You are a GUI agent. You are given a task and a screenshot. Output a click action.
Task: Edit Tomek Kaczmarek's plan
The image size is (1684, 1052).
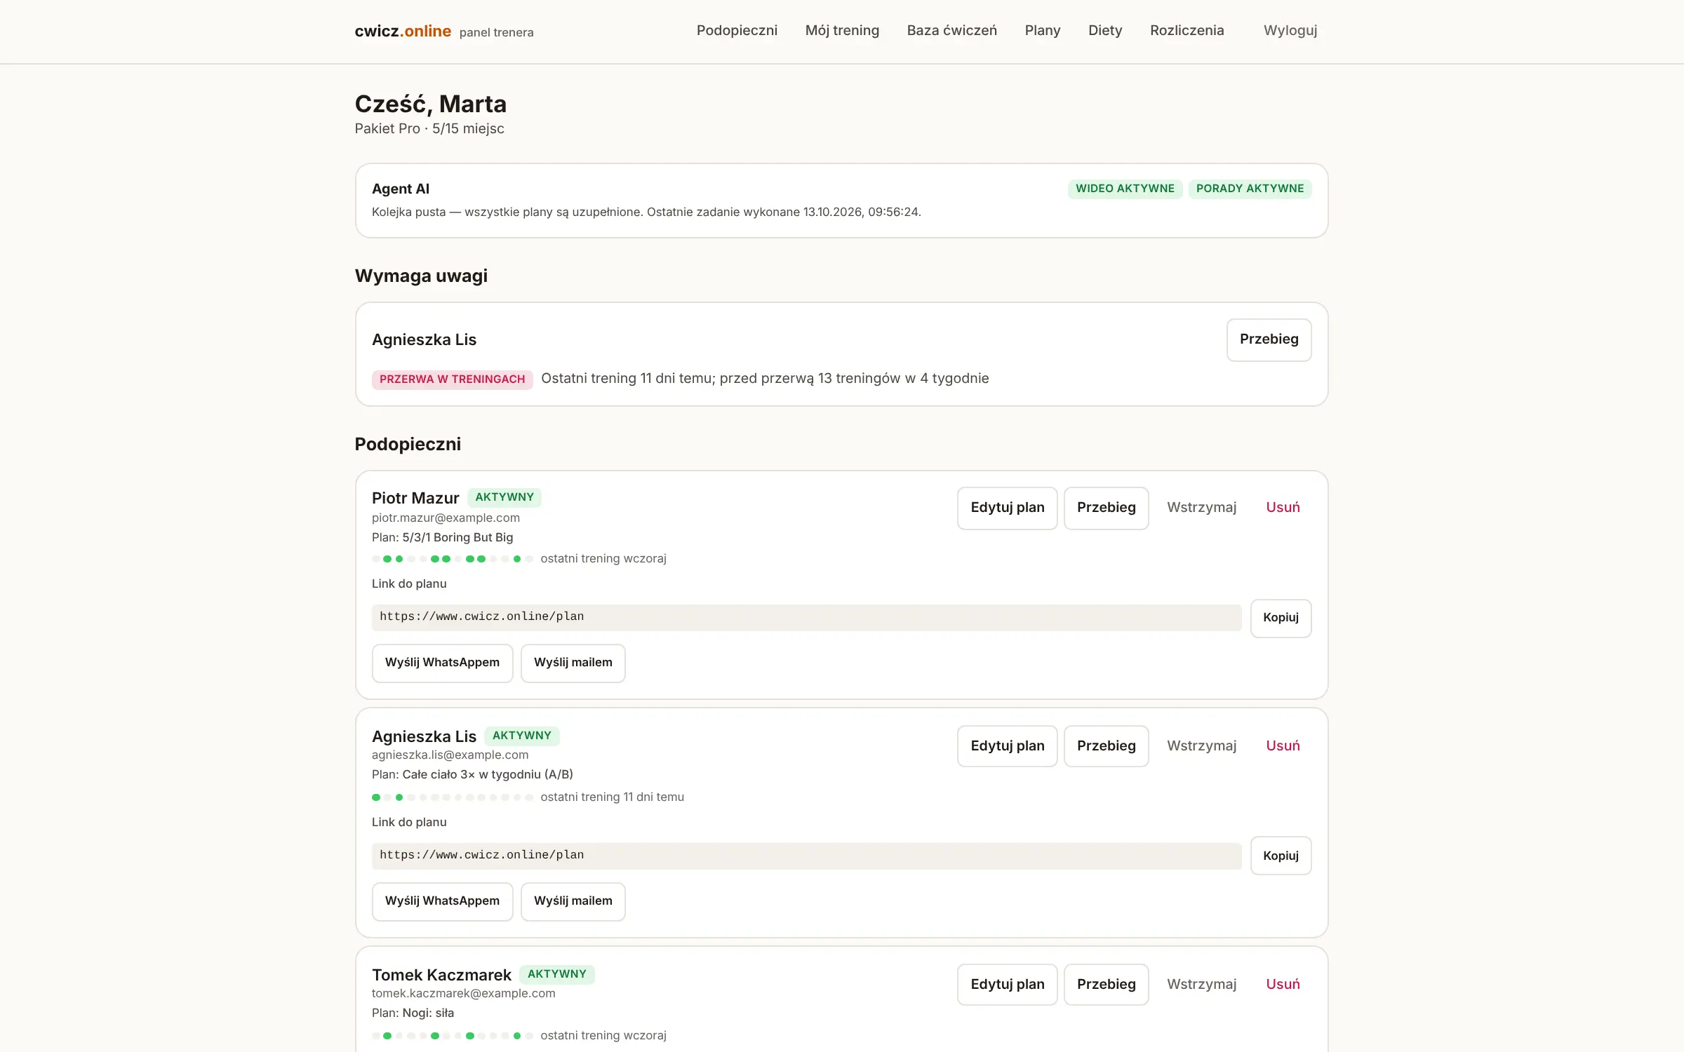1007,985
